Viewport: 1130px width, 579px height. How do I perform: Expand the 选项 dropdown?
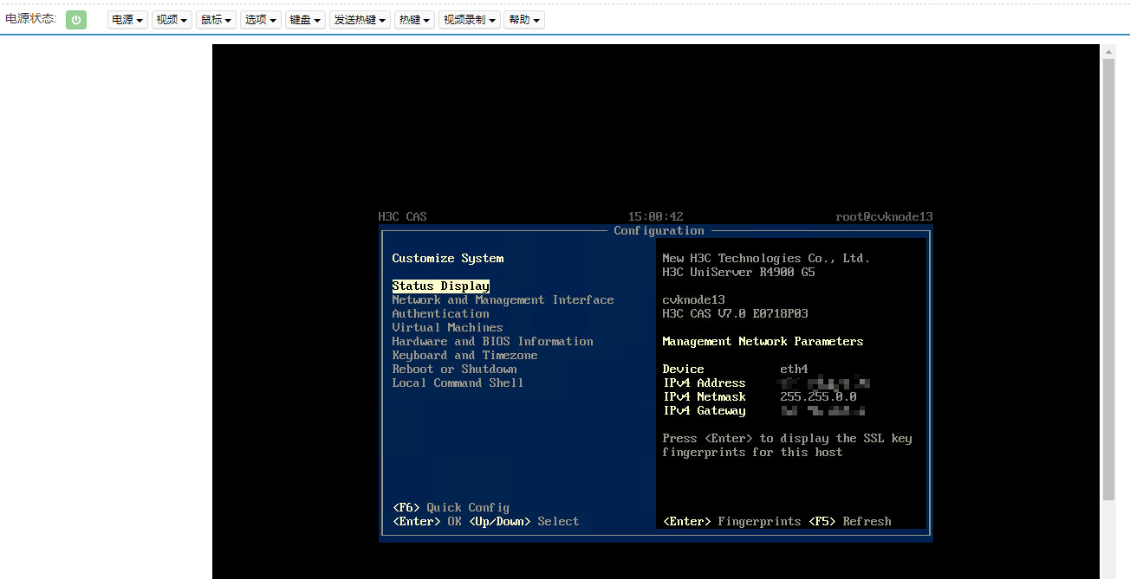261,19
